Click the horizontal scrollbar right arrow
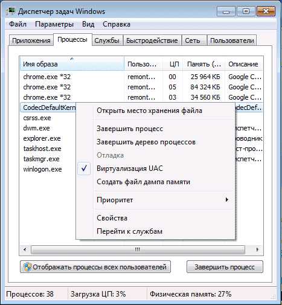The image size is (282, 305). coord(257,249)
